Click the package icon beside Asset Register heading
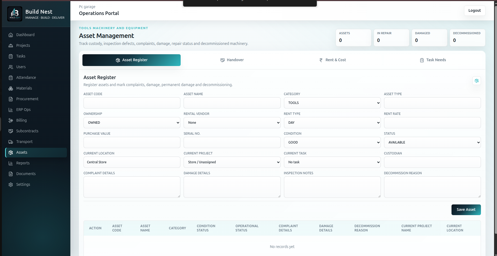497x256 pixels. 476,81
